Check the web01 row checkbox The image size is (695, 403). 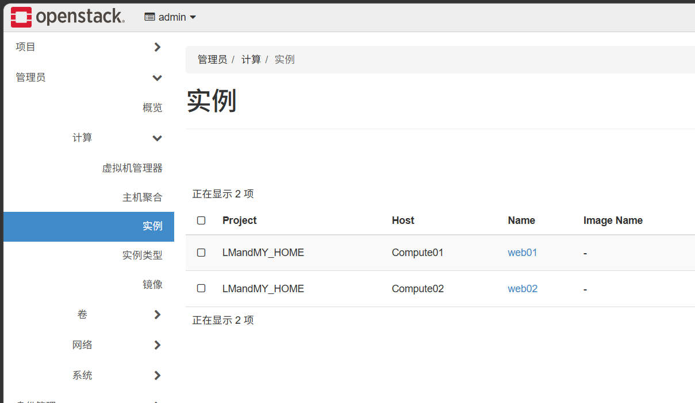[201, 253]
